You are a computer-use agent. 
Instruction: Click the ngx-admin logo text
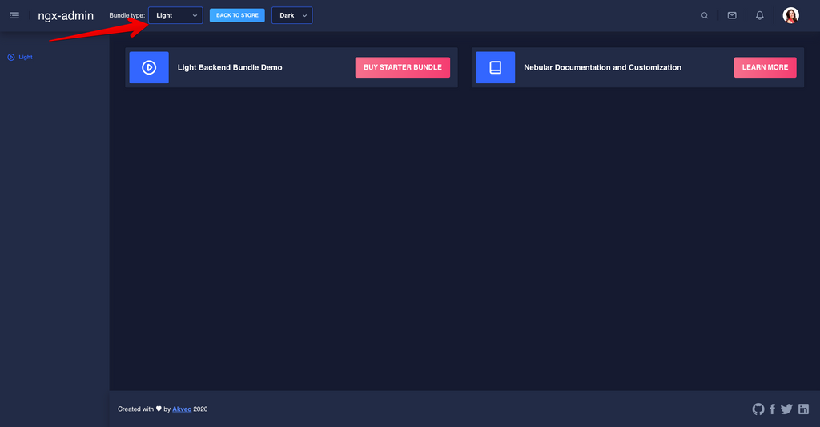[66, 16]
